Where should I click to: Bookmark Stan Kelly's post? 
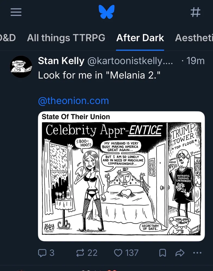click(x=162, y=253)
